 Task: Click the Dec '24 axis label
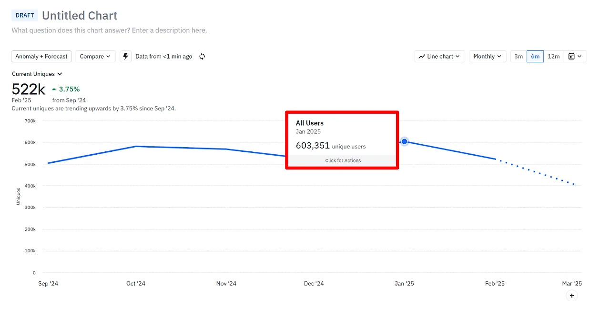point(314,283)
